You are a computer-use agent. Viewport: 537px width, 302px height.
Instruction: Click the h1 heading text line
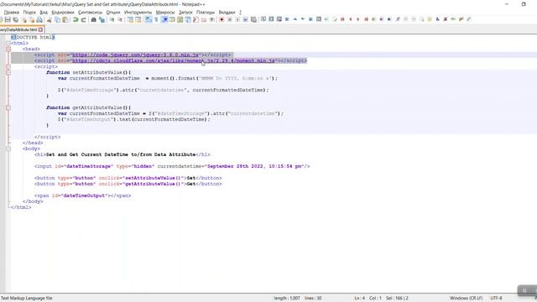pyautogui.click(x=123, y=154)
